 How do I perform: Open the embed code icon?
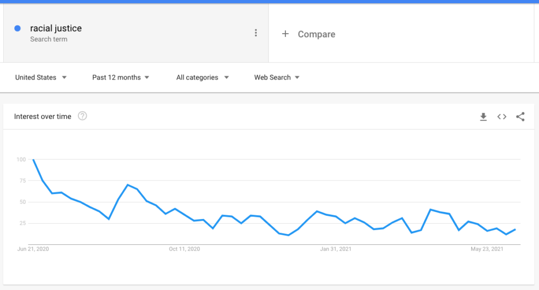click(x=502, y=117)
